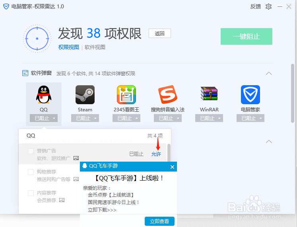This screenshot has height=227, width=297.
Task: Tick the 内容推荐 checkbox
Action: pos(31,193)
